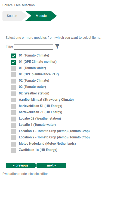Enable Locatie 02 (Weather station) checkbox
This screenshot has height=202, width=136.
(14, 119)
